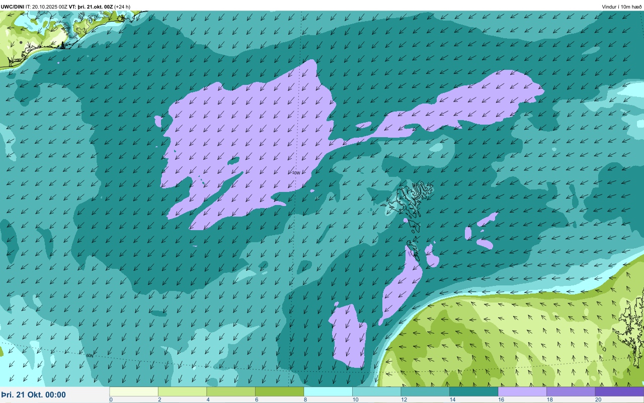Click the legend scale value '6'
Viewport: 644px width, 403px height.
click(x=257, y=399)
